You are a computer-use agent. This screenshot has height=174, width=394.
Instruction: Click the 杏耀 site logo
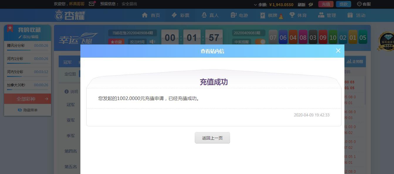70,15
